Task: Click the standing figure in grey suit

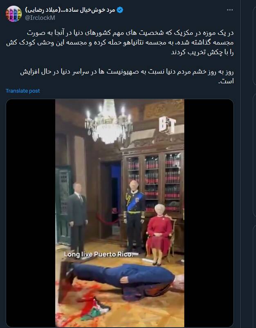Action: 78,219
